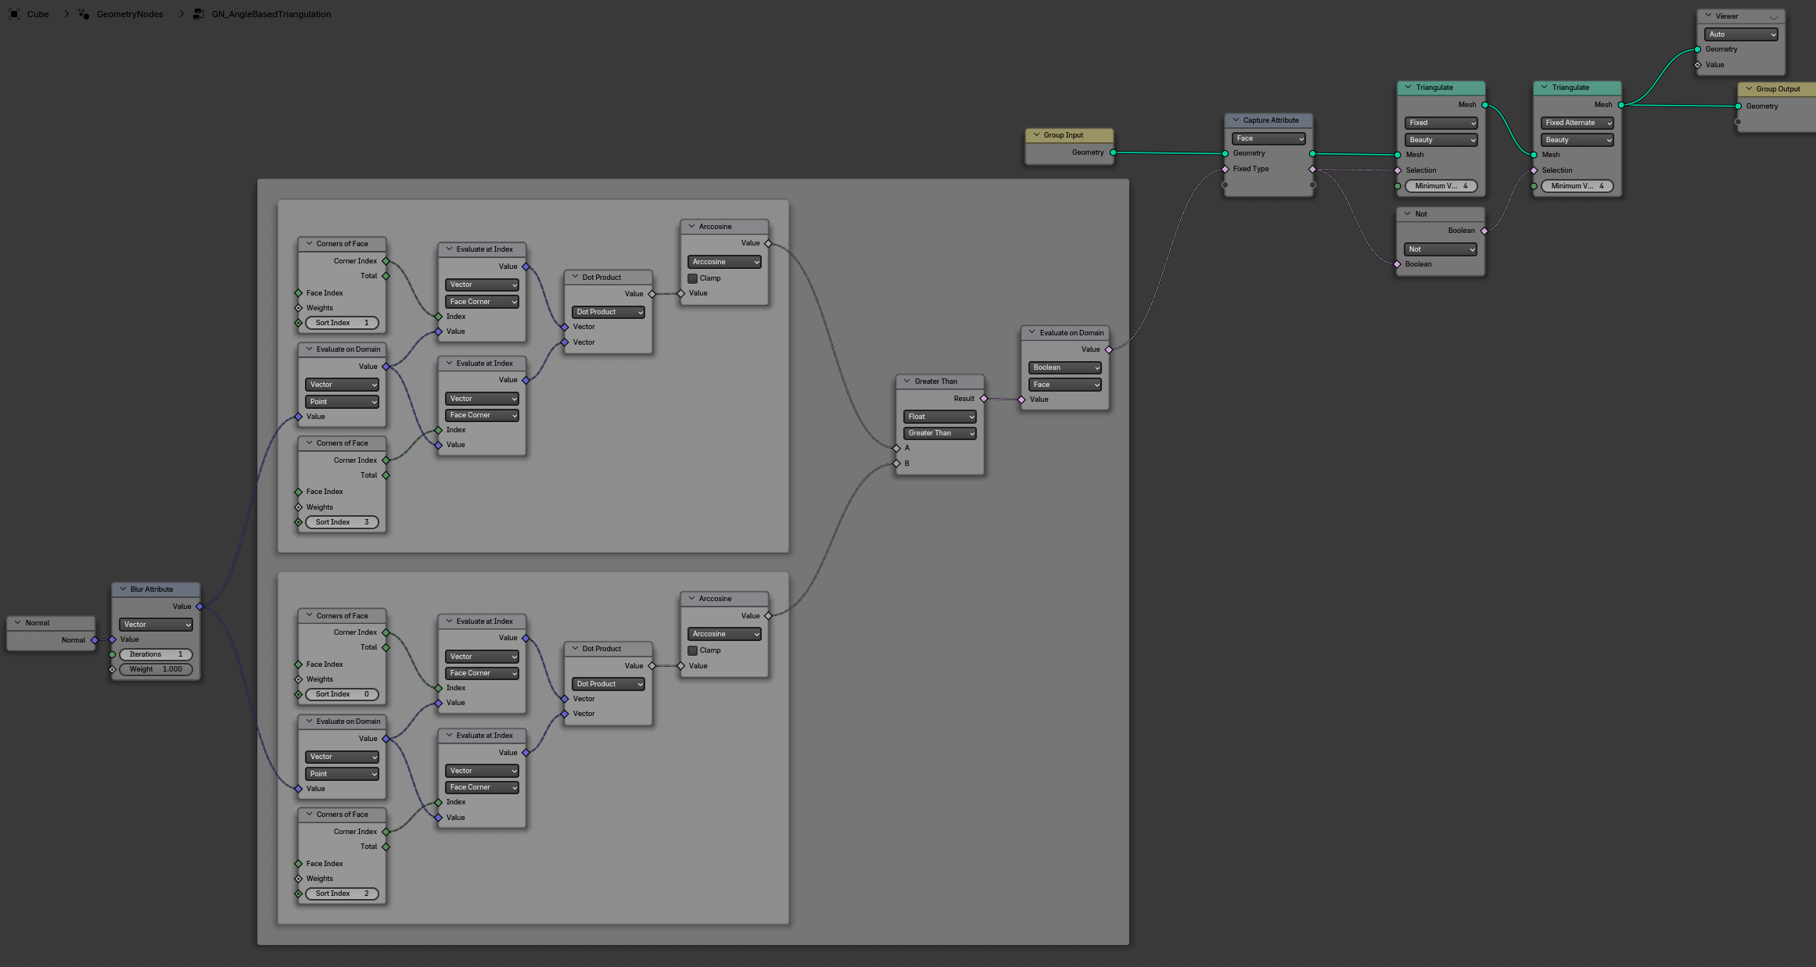Go to Cube in the breadcrumb path
The width and height of the screenshot is (1816, 967).
tap(38, 14)
